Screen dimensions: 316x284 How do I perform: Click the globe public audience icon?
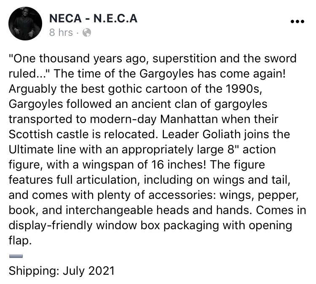[x=87, y=32]
